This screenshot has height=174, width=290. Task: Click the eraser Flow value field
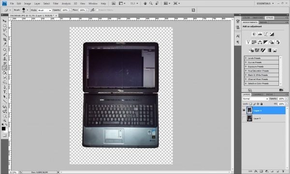click(82, 10)
